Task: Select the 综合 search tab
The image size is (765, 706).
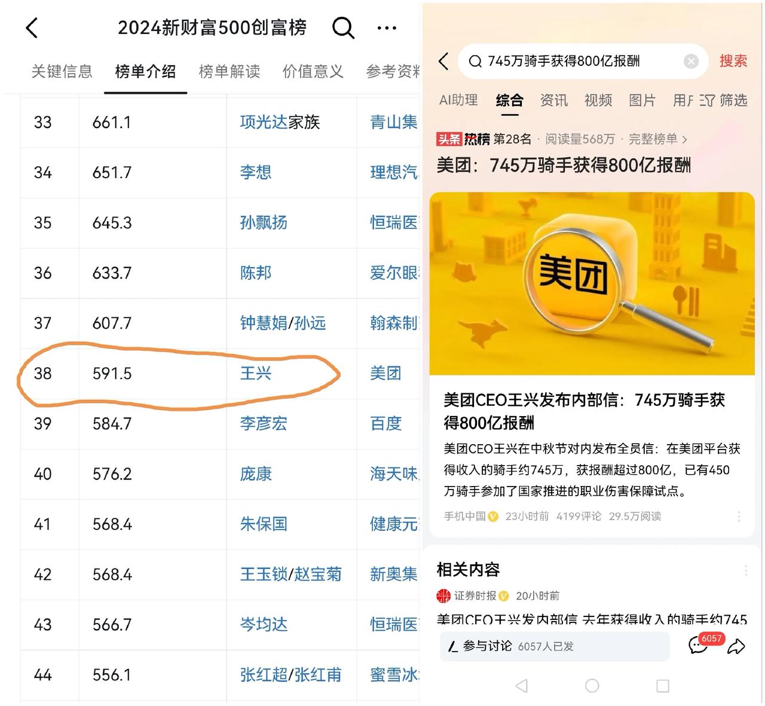Action: coord(509,100)
